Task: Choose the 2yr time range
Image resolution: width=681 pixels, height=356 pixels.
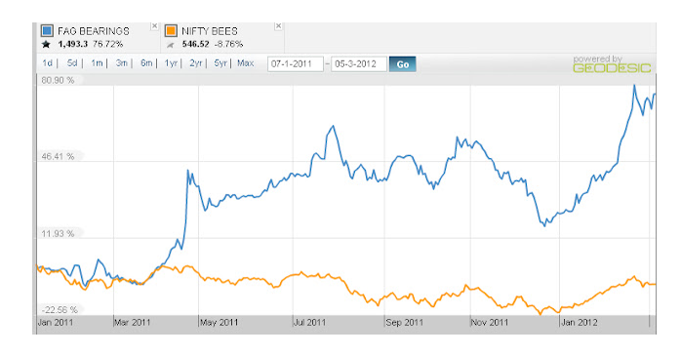Action: (x=196, y=63)
